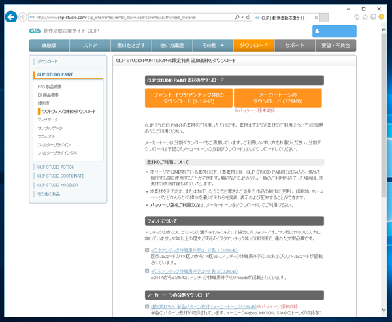Open the PRO 製品概要 sidebar link
Image resolution: width=392 pixels, height=322 pixels.
50,86
